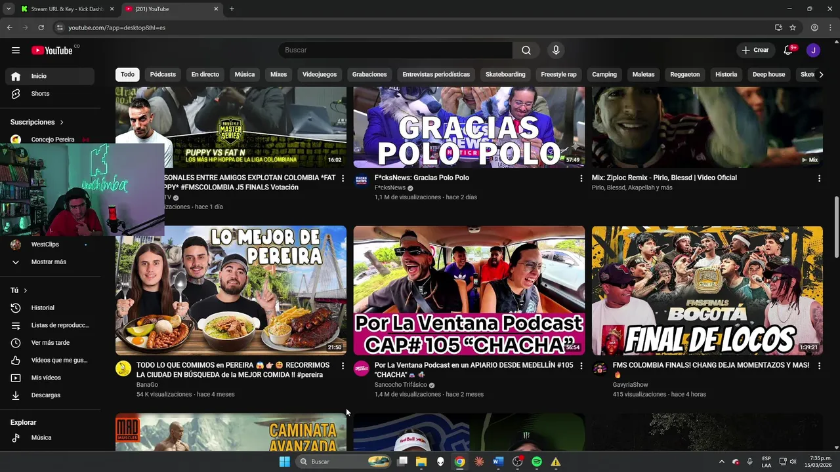Screen dimensions: 840x472
Task: Open Ver más tarde
Action: (x=50, y=343)
